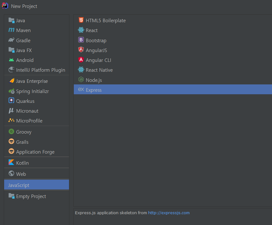Screen dimensions: 272x225
Task: Click the green Android robot icon
Action: point(11,60)
